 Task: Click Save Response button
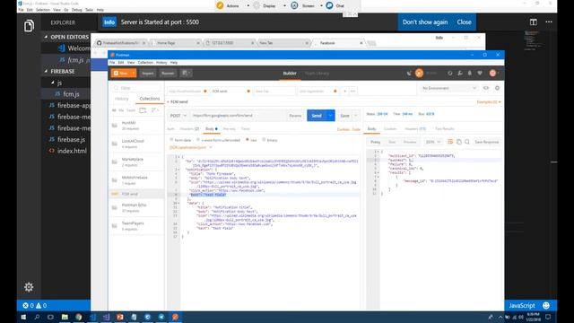(486, 142)
